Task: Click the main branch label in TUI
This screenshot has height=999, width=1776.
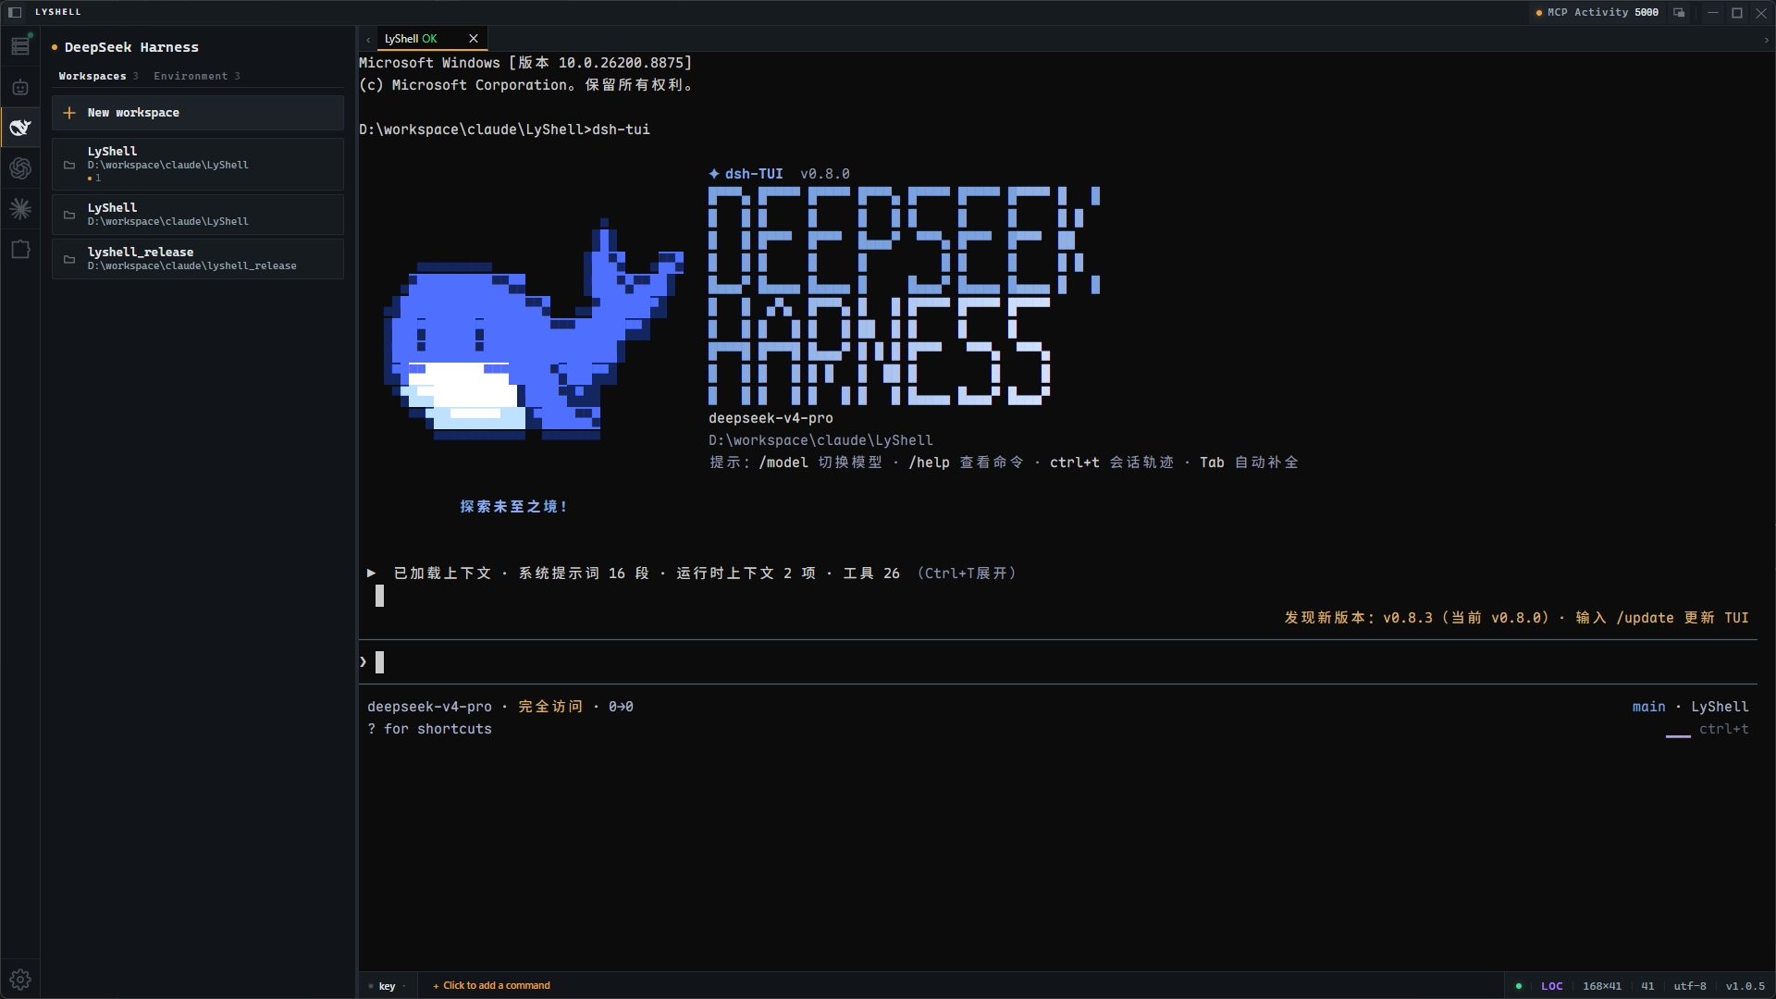Action: pos(1648,707)
